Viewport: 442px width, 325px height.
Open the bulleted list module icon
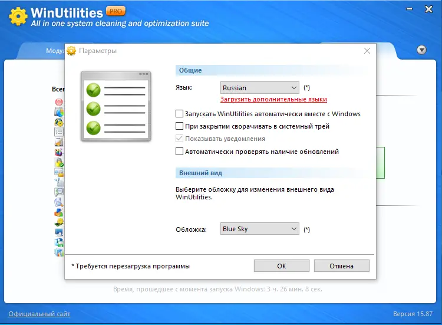59,132
